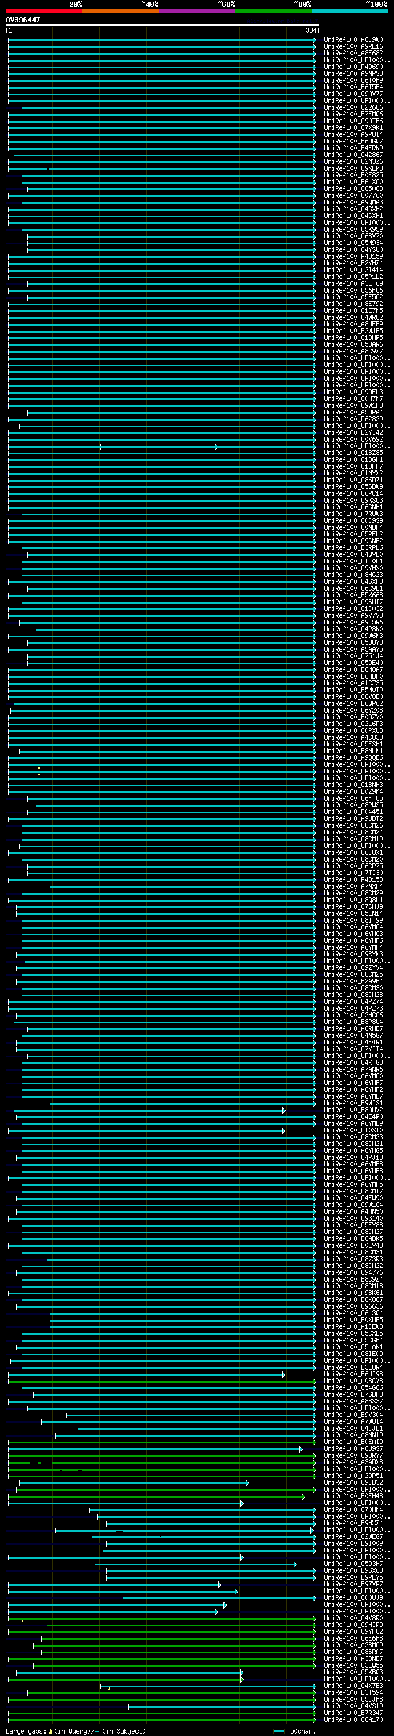Select hit label UniRef100_B6UI98

[x=353, y=1374]
